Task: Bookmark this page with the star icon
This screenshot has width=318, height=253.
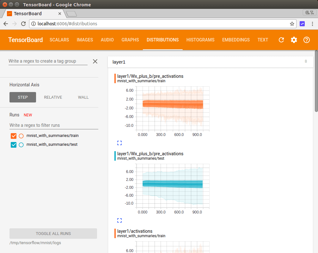Action: pos(292,24)
